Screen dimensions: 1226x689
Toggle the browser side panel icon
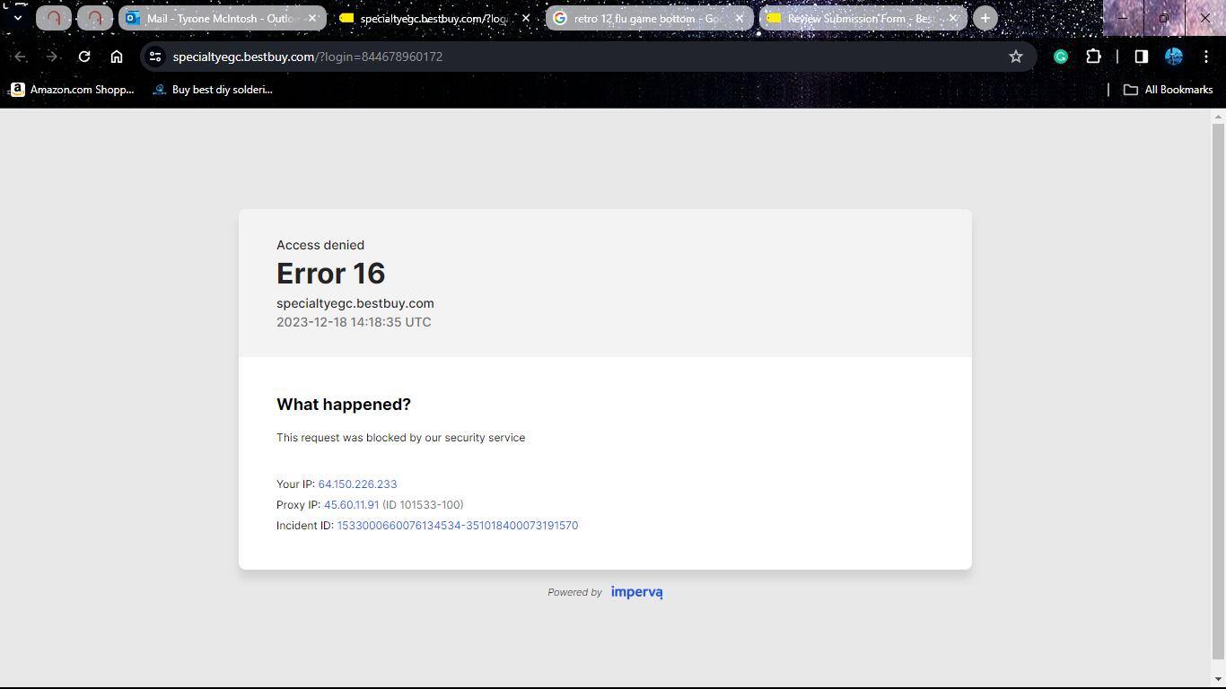click(1141, 57)
